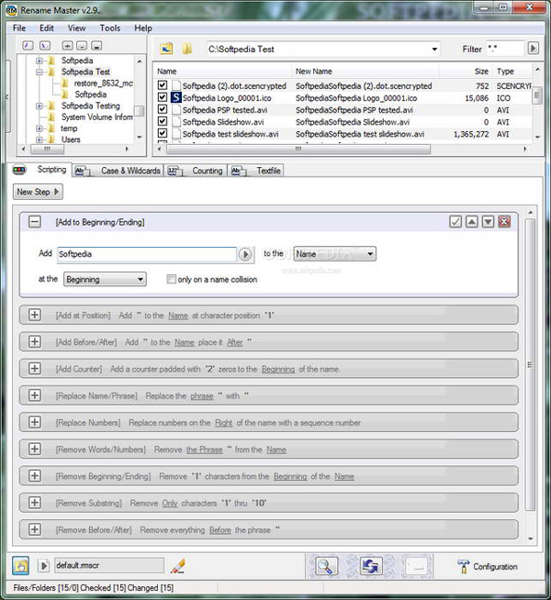Switch to the Counting tab

click(196, 171)
